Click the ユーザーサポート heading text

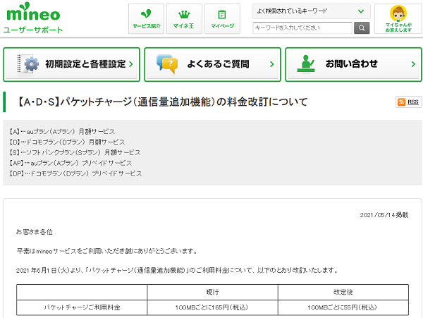pos(33,30)
